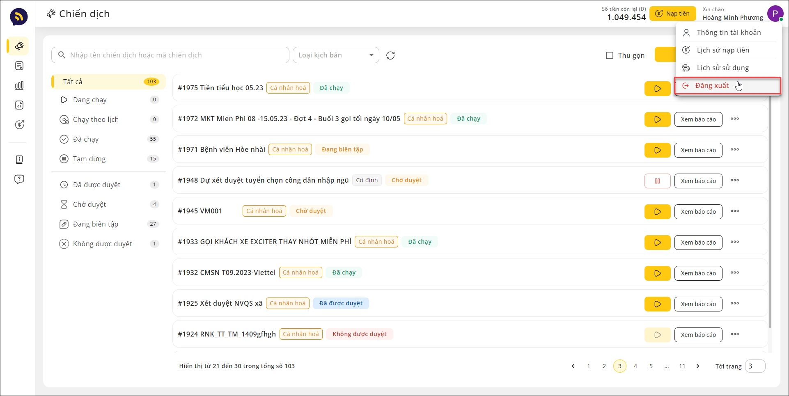The height and width of the screenshot is (396, 789).
Task: Open the bar chart reports sidebar icon
Action: click(19, 85)
